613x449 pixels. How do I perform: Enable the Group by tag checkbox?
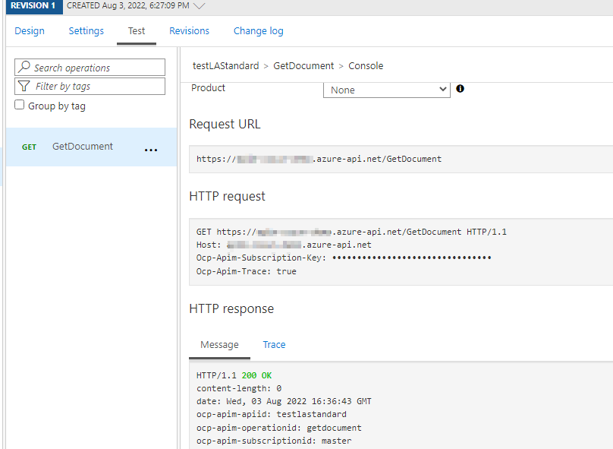coord(20,106)
